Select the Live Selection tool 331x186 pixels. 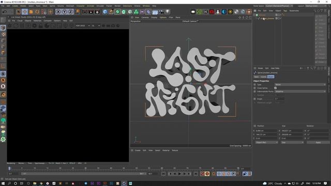coord(19,12)
